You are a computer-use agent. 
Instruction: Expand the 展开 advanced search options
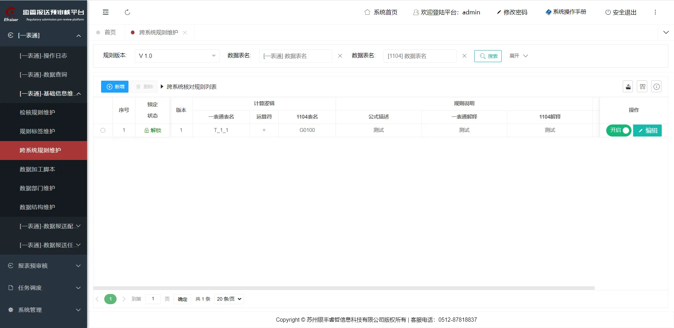pos(518,56)
